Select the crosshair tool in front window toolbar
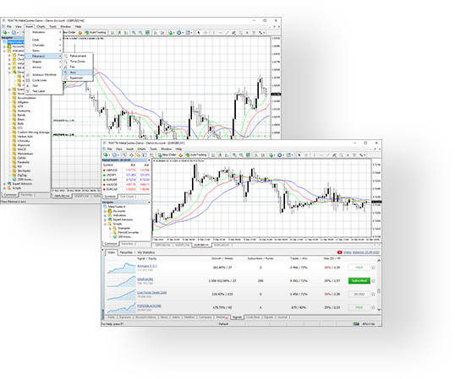 pos(306,155)
